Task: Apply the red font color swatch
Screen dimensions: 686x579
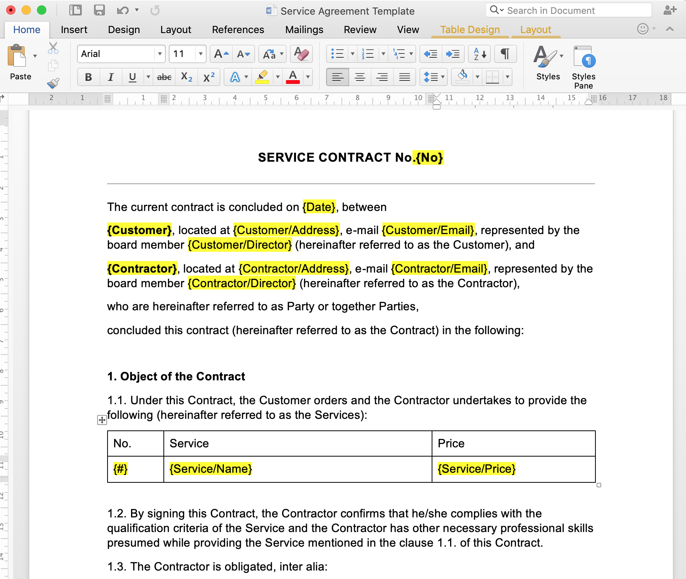Action: (x=293, y=77)
